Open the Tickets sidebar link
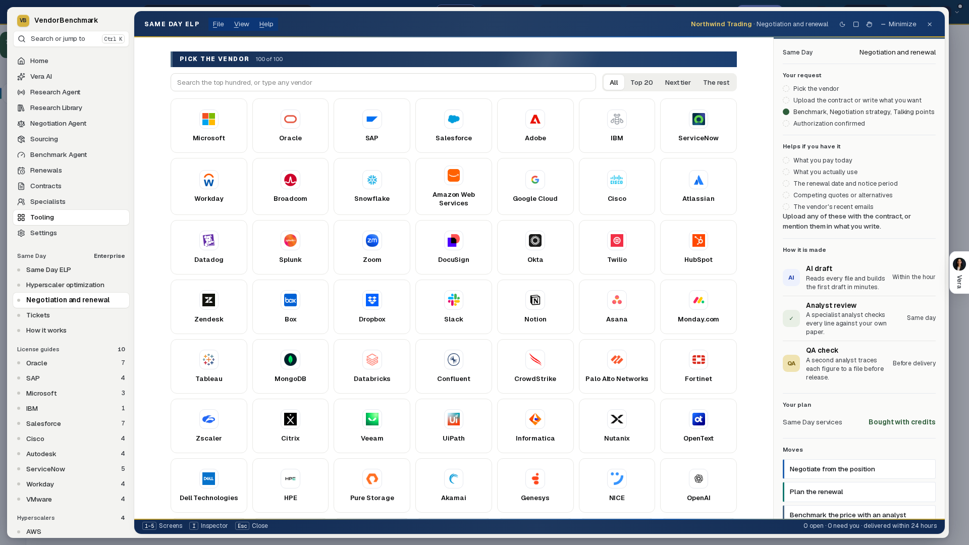This screenshot has width=969, height=545. [71, 315]
